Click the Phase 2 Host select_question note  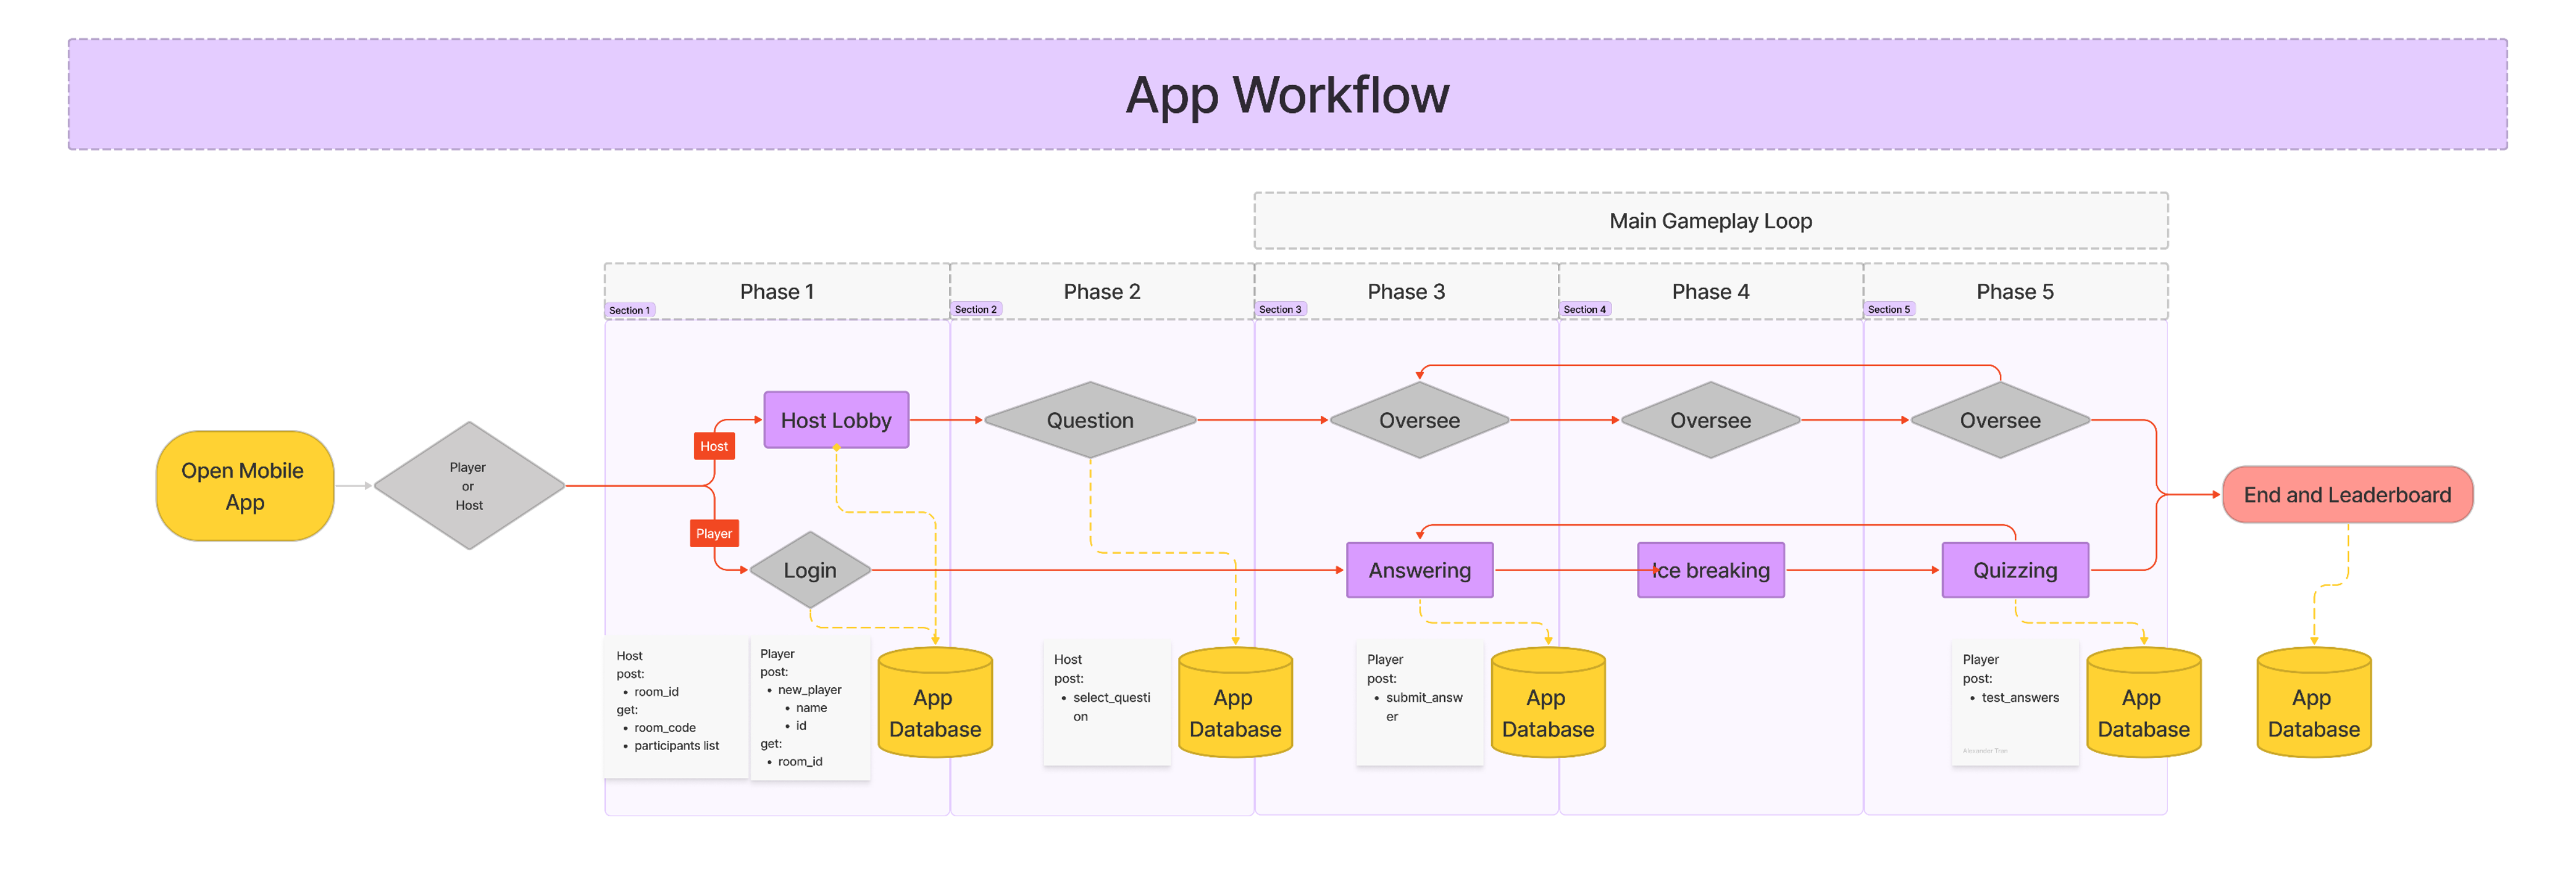pyautogui.click(x=1106, y=702)
